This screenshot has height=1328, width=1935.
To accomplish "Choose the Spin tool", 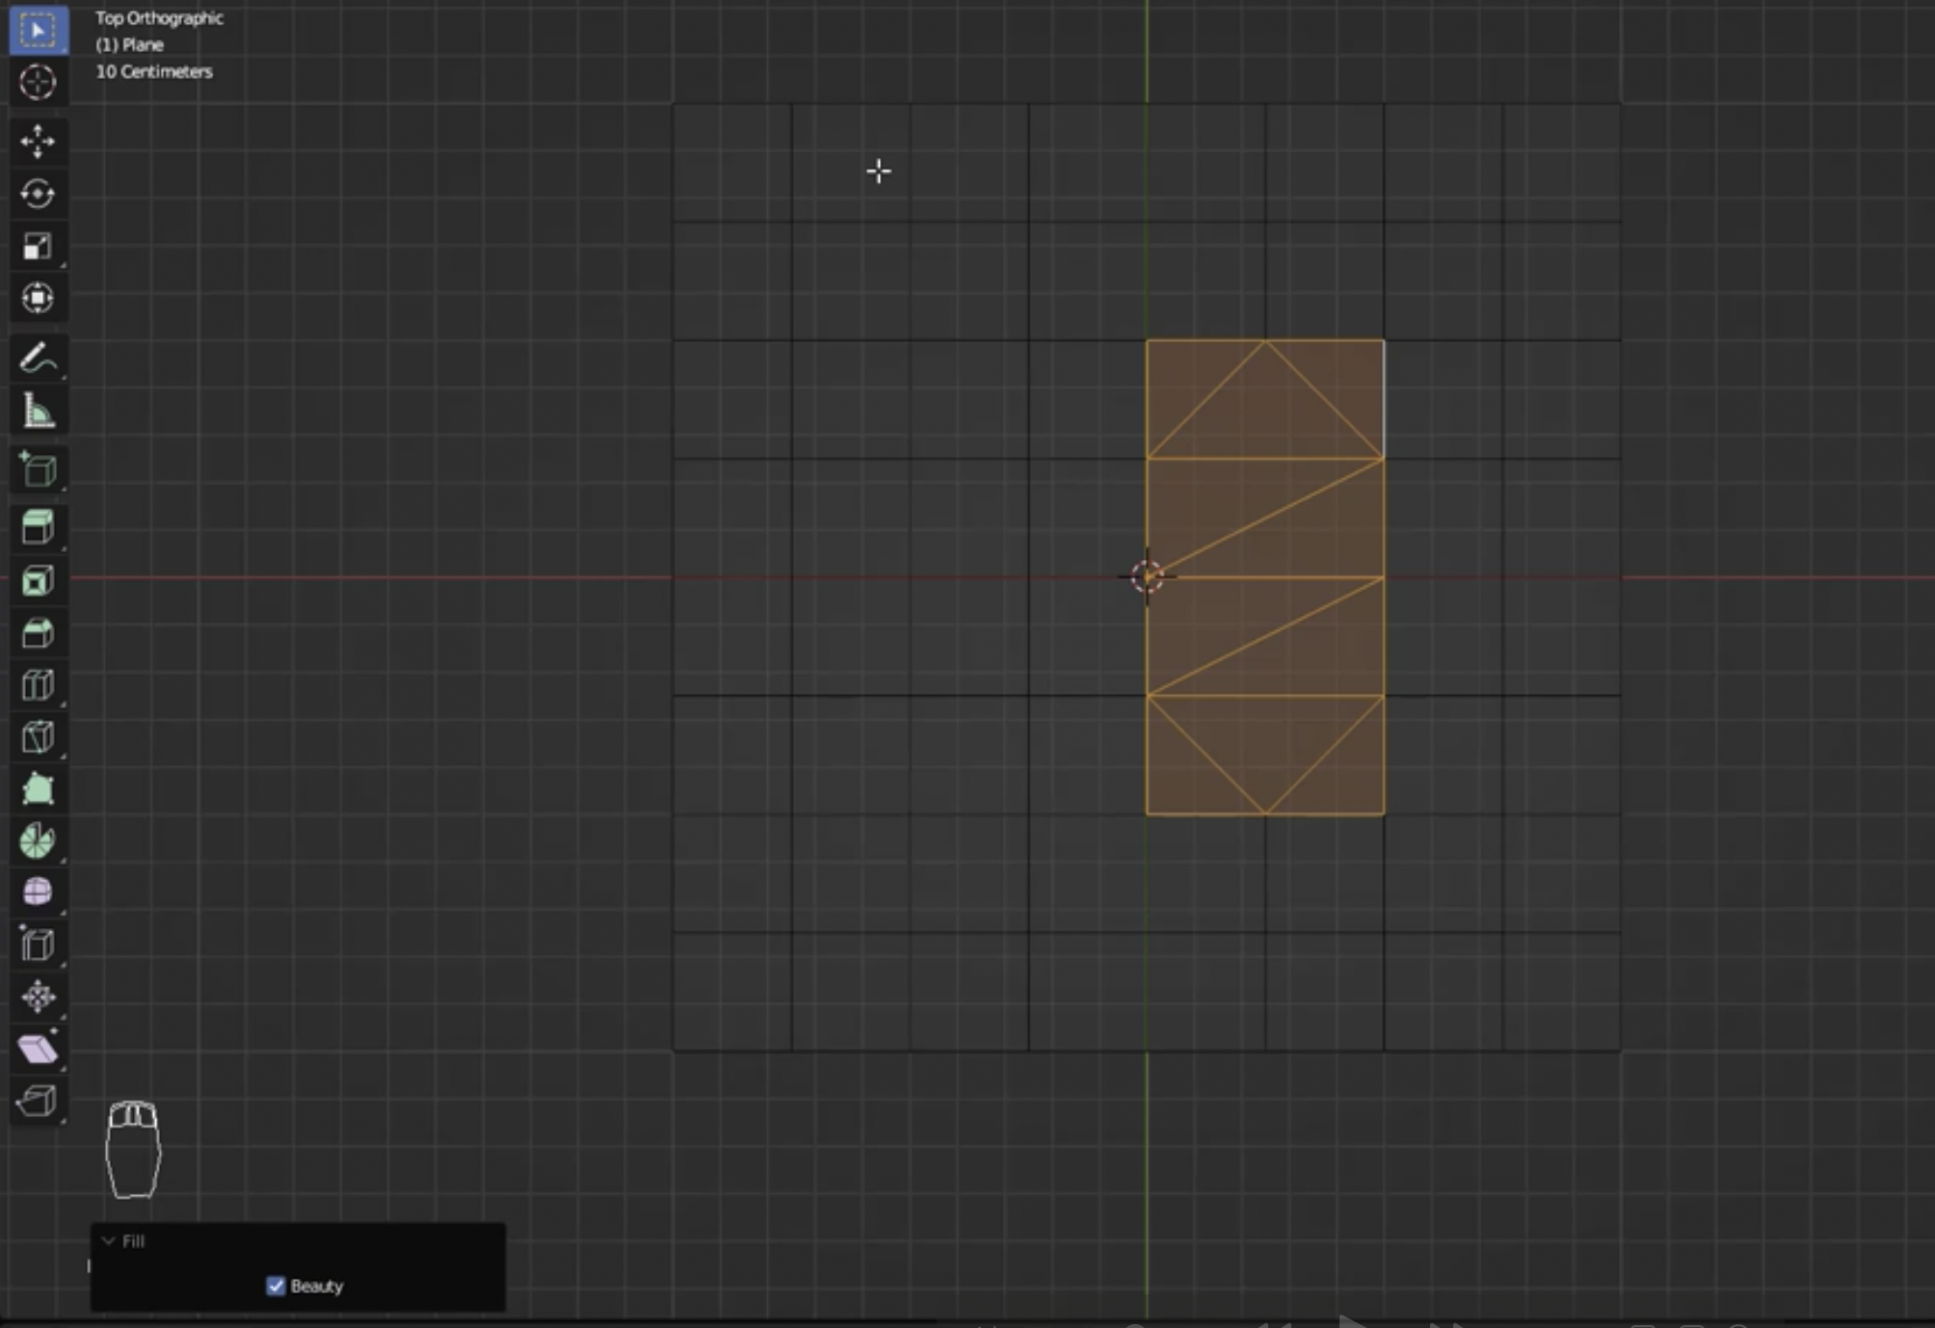I will click(38, 841).
